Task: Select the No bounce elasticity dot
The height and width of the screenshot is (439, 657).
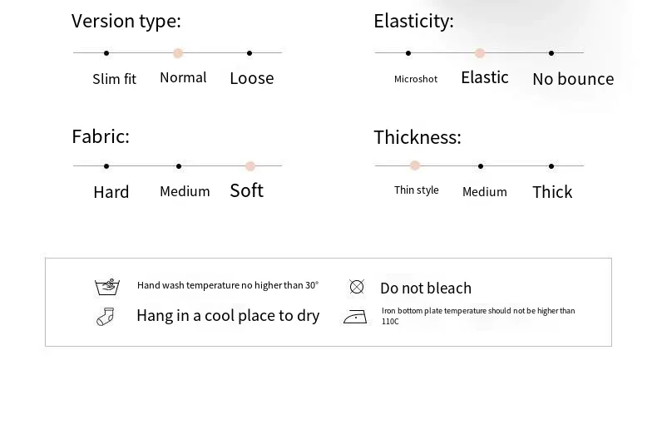Action: (x=551, y=53)
